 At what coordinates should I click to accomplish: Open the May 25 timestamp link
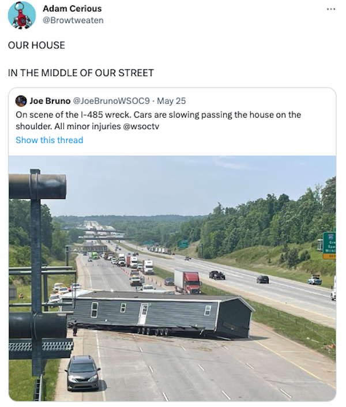pyautogui.click(x=171, y=101)
